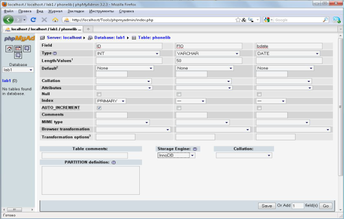The height and width of the screenshot is (219, 344).
Task: Open the lab1 database dropdown in sidebar
Action: coord(18,70)
